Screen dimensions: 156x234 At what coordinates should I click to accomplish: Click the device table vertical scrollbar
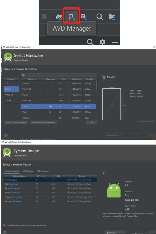pyautogui.click(x=97, y=86)
